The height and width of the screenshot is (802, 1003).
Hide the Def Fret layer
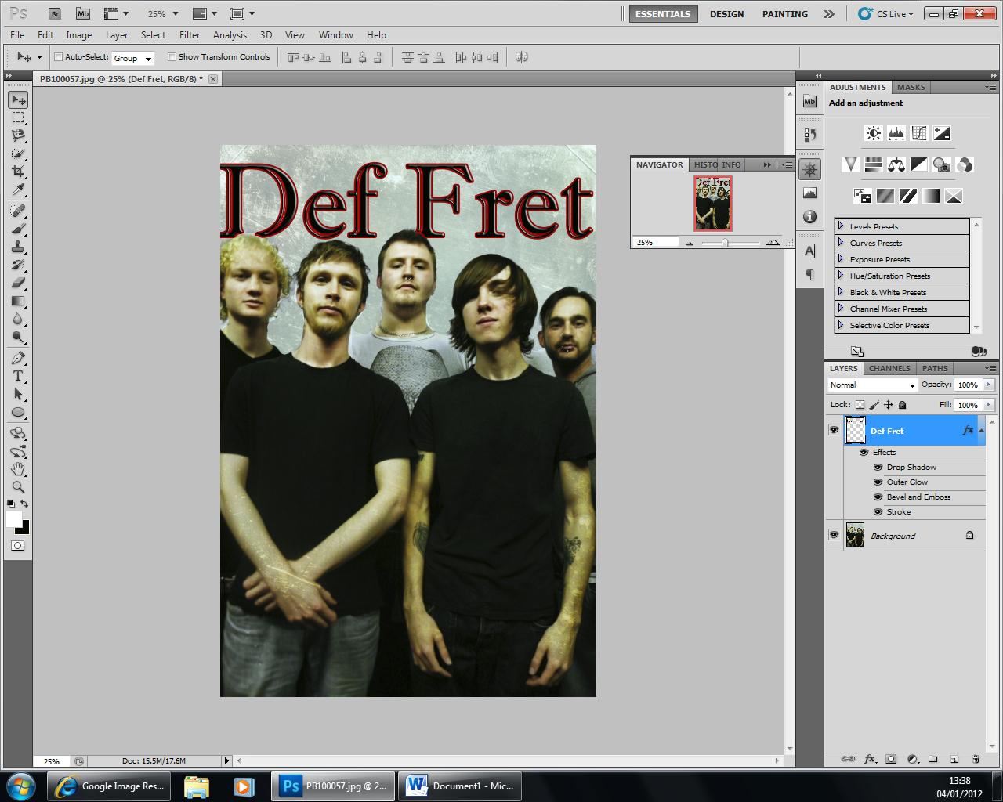coord(834,430)
